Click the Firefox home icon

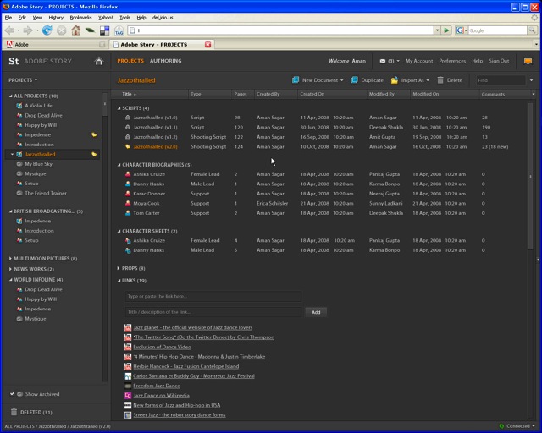tap(75, 30)
